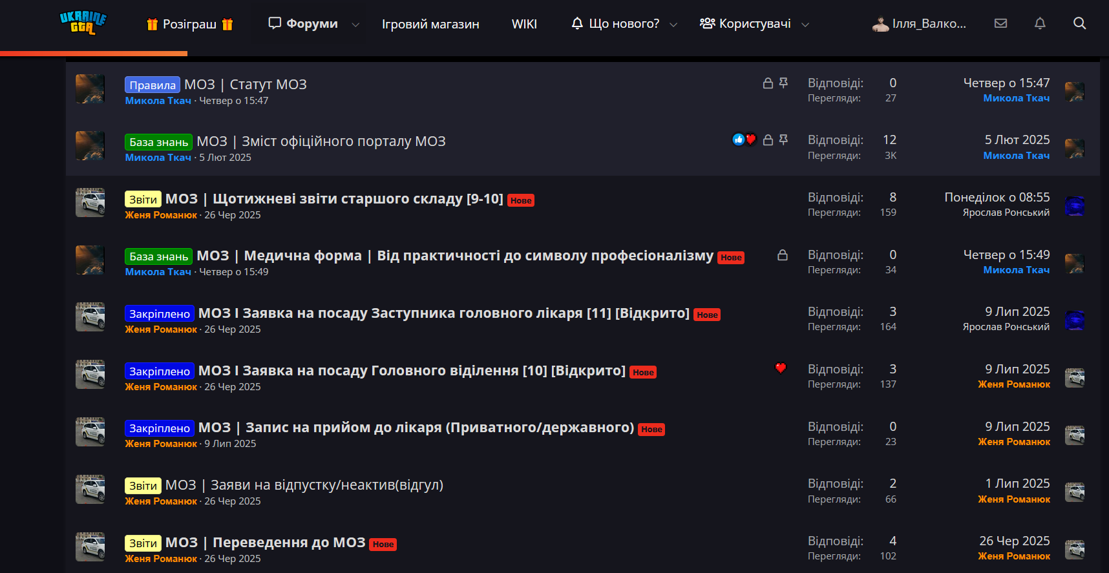Open the Розіграш menu link
The width and height of the screenshot is (1109, 573).
(190, 24)
